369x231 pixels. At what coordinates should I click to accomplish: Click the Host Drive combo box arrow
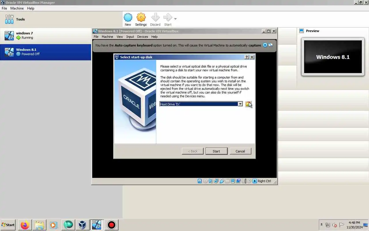[240, 104]
